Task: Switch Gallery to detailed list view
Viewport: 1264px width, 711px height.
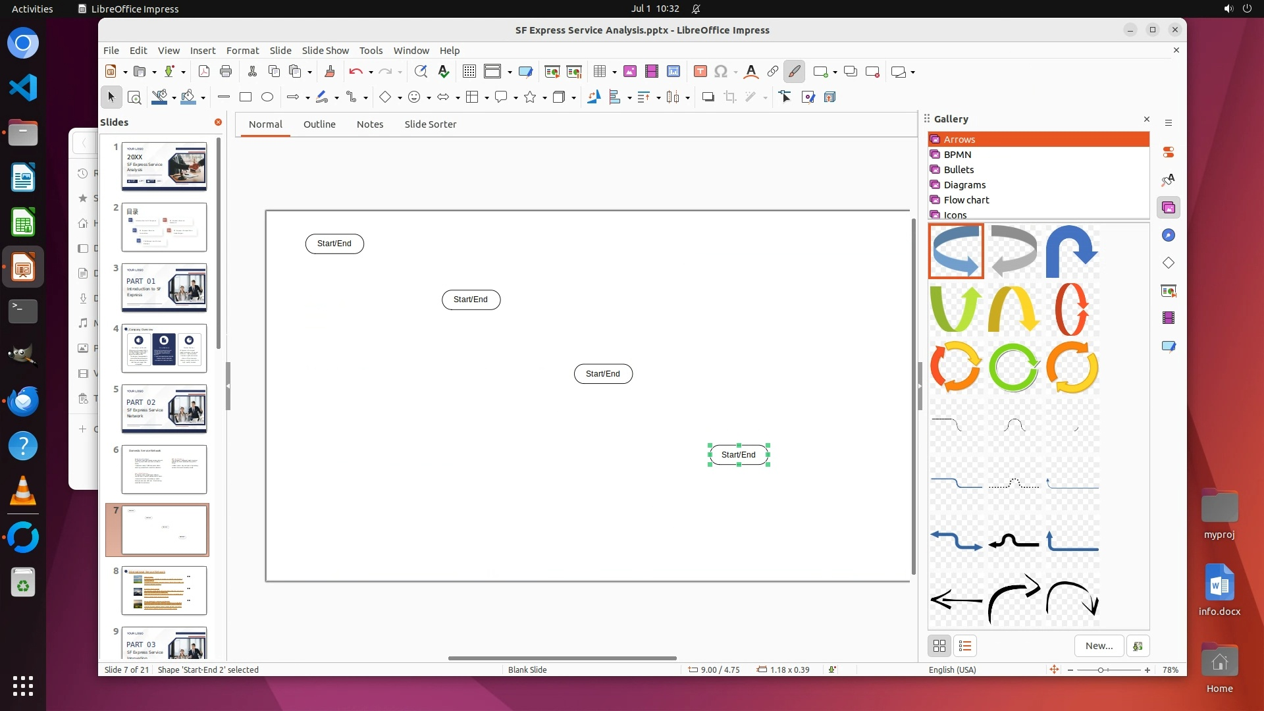Action: tap(965, 646)
